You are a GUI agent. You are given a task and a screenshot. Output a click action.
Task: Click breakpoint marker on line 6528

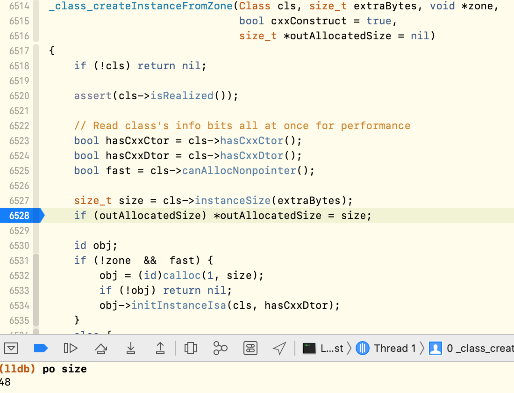pos(21,215)
